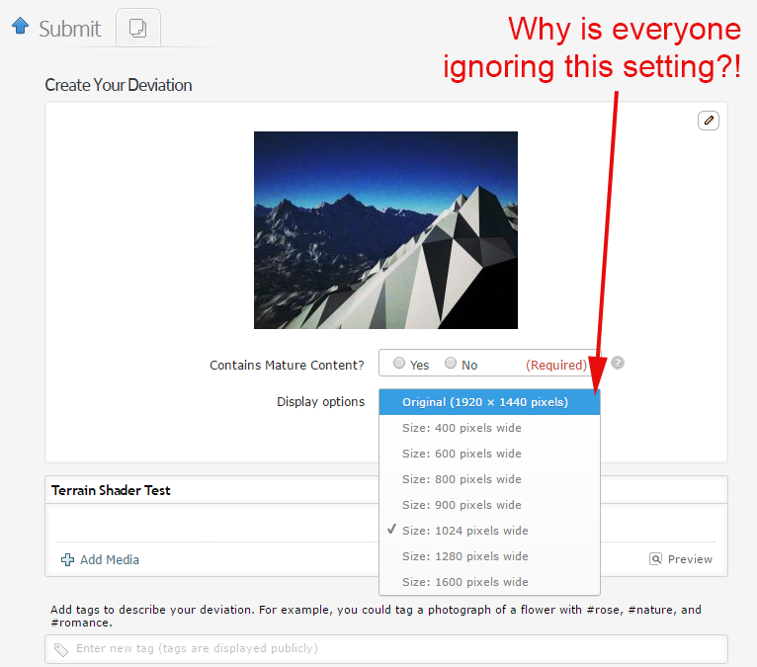Click the red (Required) text
This screenshot has height=667, width=757.
556,365
